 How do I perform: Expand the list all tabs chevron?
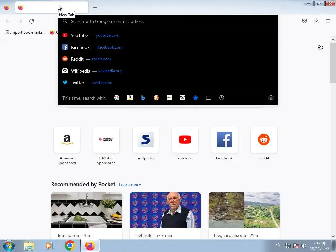click(x=283, y=7)
